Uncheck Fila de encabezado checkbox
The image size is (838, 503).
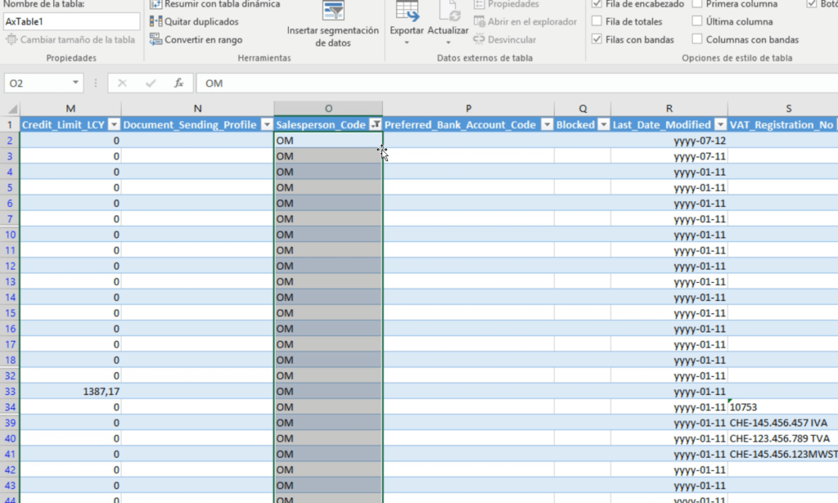(x=597, y=4)
